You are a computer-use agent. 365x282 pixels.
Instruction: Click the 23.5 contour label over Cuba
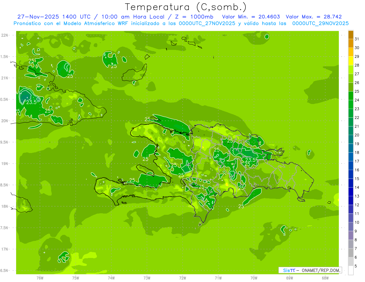tap(31, 102)
